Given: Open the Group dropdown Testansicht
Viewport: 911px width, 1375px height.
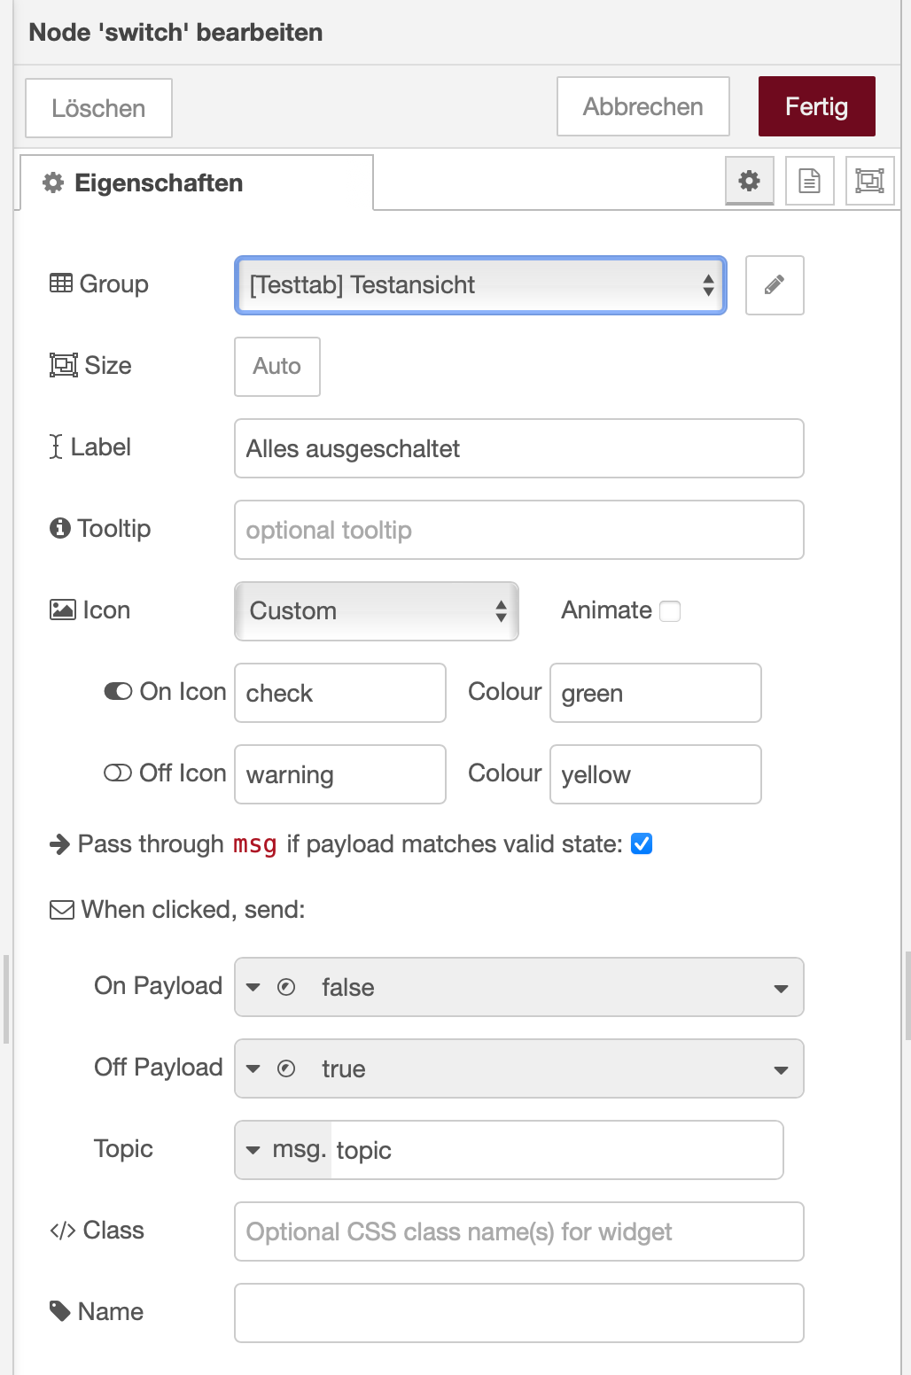Looking at the screenshot, I should (479, 285).
